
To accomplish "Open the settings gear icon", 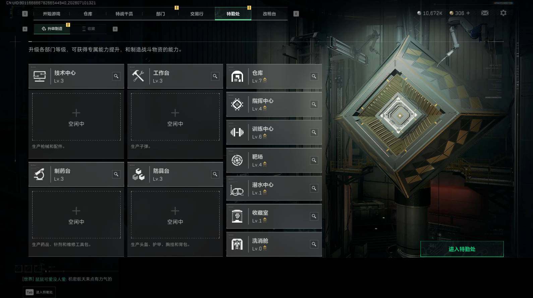I will pos(503,13).
